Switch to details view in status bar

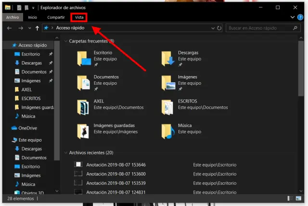pyautogui.click(x=290, y=198)
